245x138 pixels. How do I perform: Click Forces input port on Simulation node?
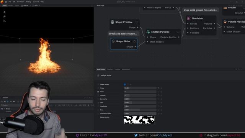click(x=188, y=24)
